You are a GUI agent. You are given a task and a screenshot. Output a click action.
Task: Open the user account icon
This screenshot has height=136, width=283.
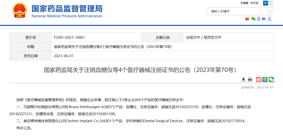[x=269, y=19]
